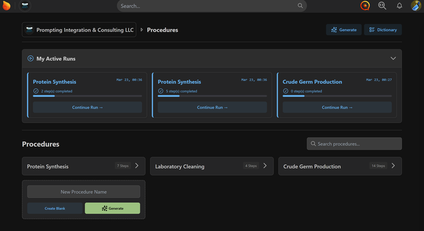Open Crude Germ Production run title
This screenshot has height=231, width=424.
point(313,82)
